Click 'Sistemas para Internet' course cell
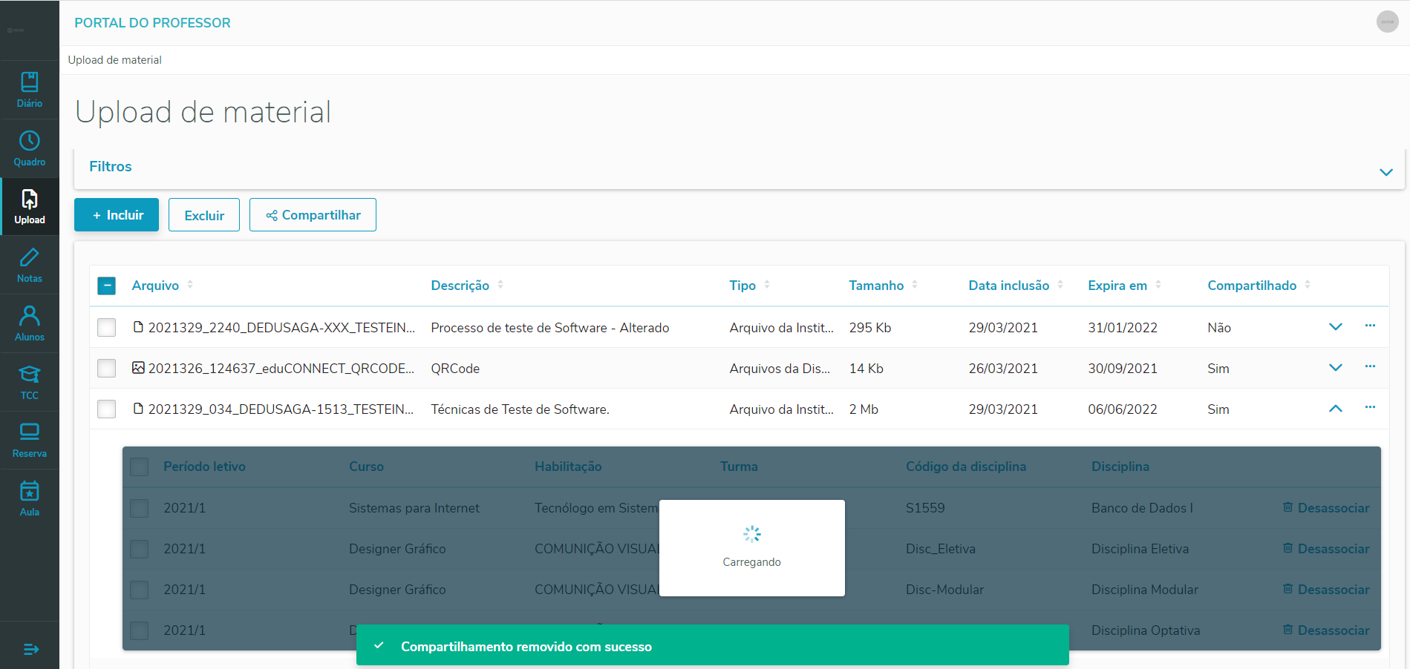Viewport: 1410px width, 669px height. [x=414, y=508]
